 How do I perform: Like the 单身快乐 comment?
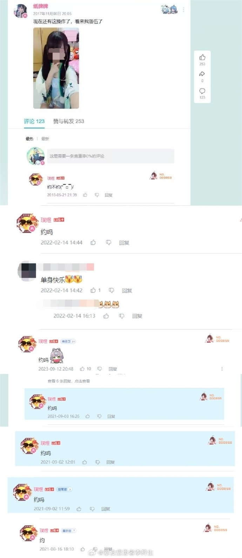(93, 290)
